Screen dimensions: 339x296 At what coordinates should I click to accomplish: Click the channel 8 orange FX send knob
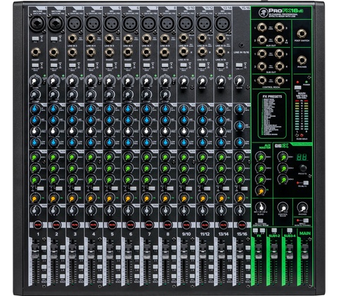tap(165, 199)
